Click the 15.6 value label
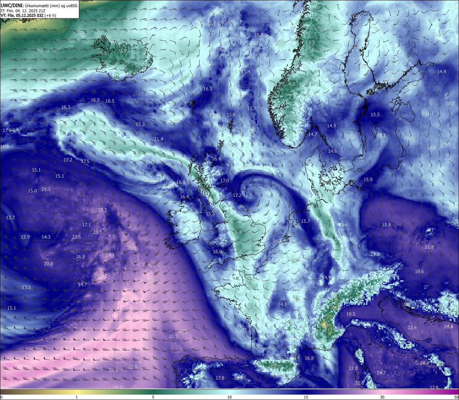Image resolution: width=459 pixels, height=400 pixels. [247, 330]
